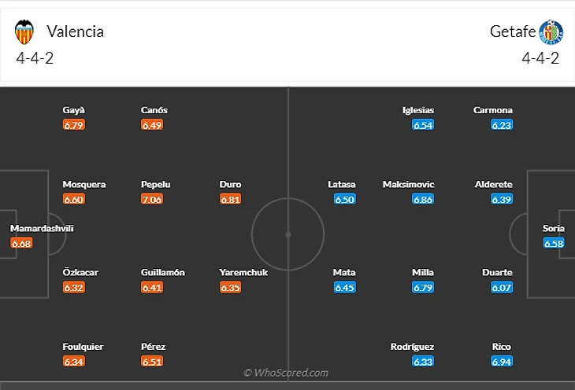
Task: Click Mamardashvili's 6.68 rating badge
Action: point(22,244)
